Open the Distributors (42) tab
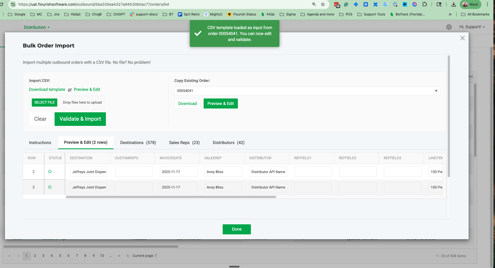Screen dimensions: 495x268 (229, 143)
